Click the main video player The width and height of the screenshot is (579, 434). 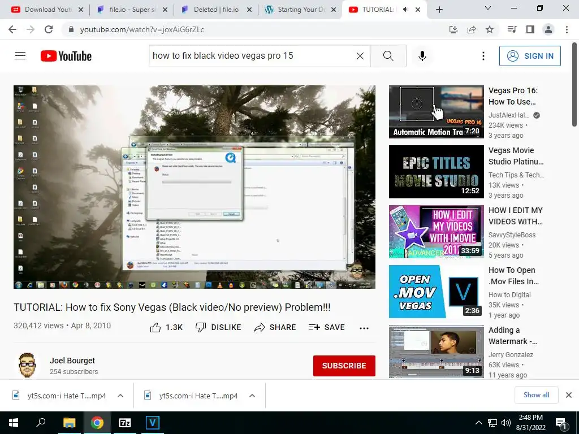click(x=195, y=186)
